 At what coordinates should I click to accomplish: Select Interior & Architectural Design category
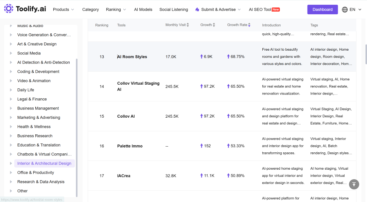pos(44,163)
